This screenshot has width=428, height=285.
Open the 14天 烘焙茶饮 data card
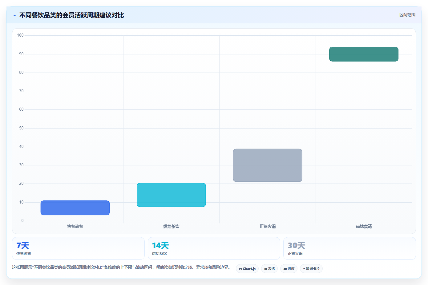point(214,248)
